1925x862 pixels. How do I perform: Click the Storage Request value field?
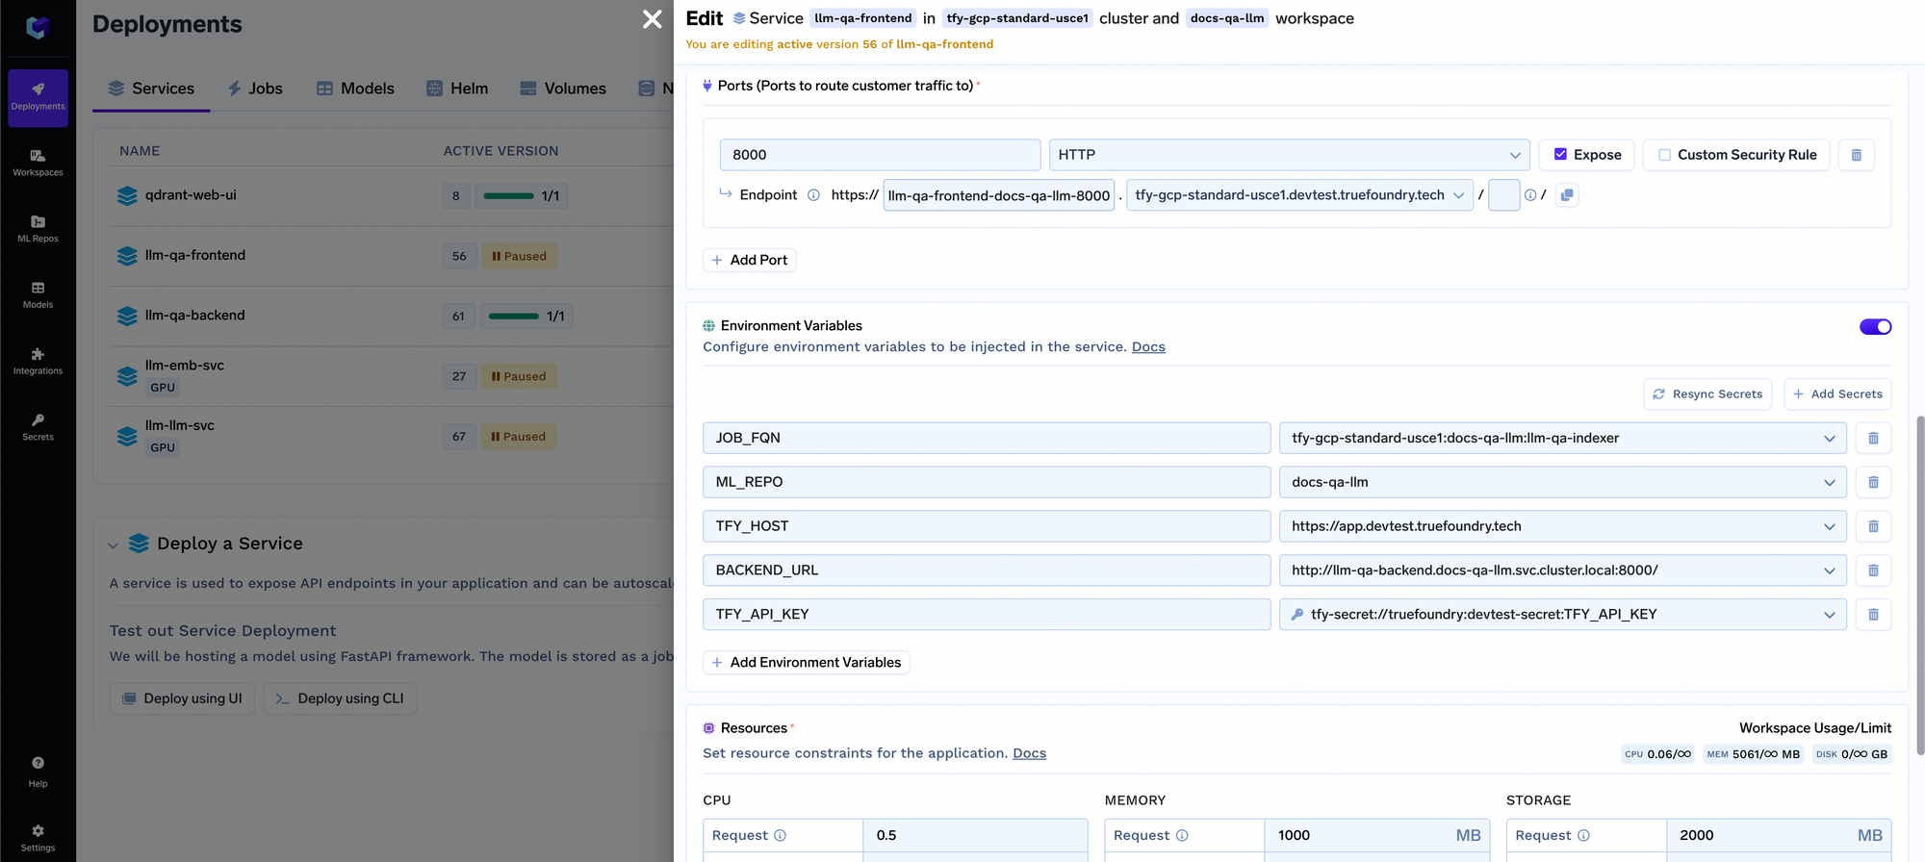1778,835
